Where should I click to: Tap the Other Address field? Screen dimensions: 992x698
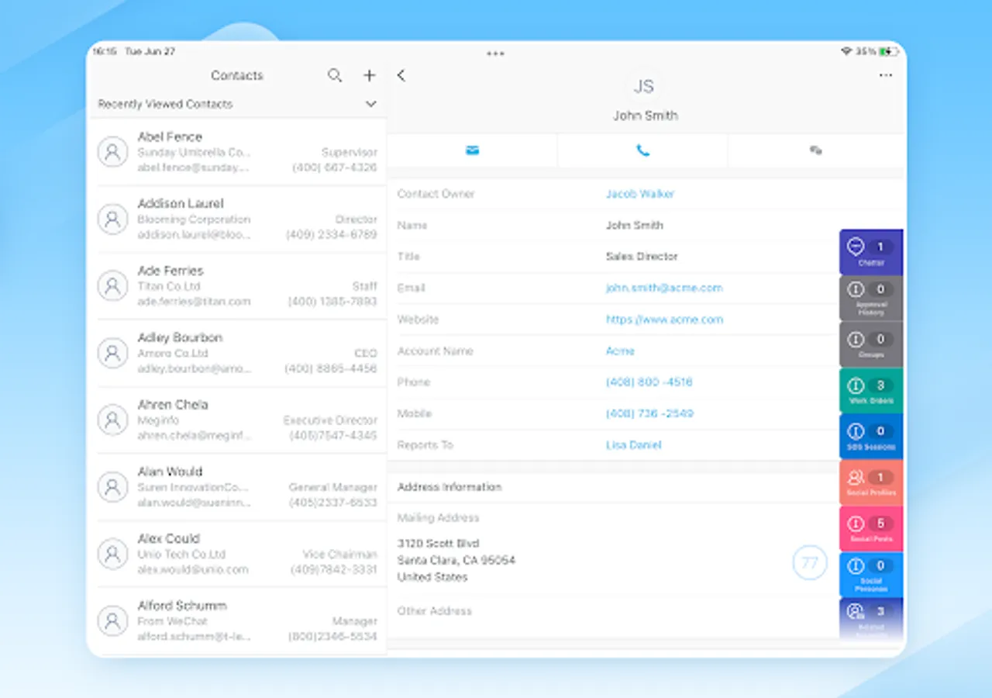tap(435, 611)
